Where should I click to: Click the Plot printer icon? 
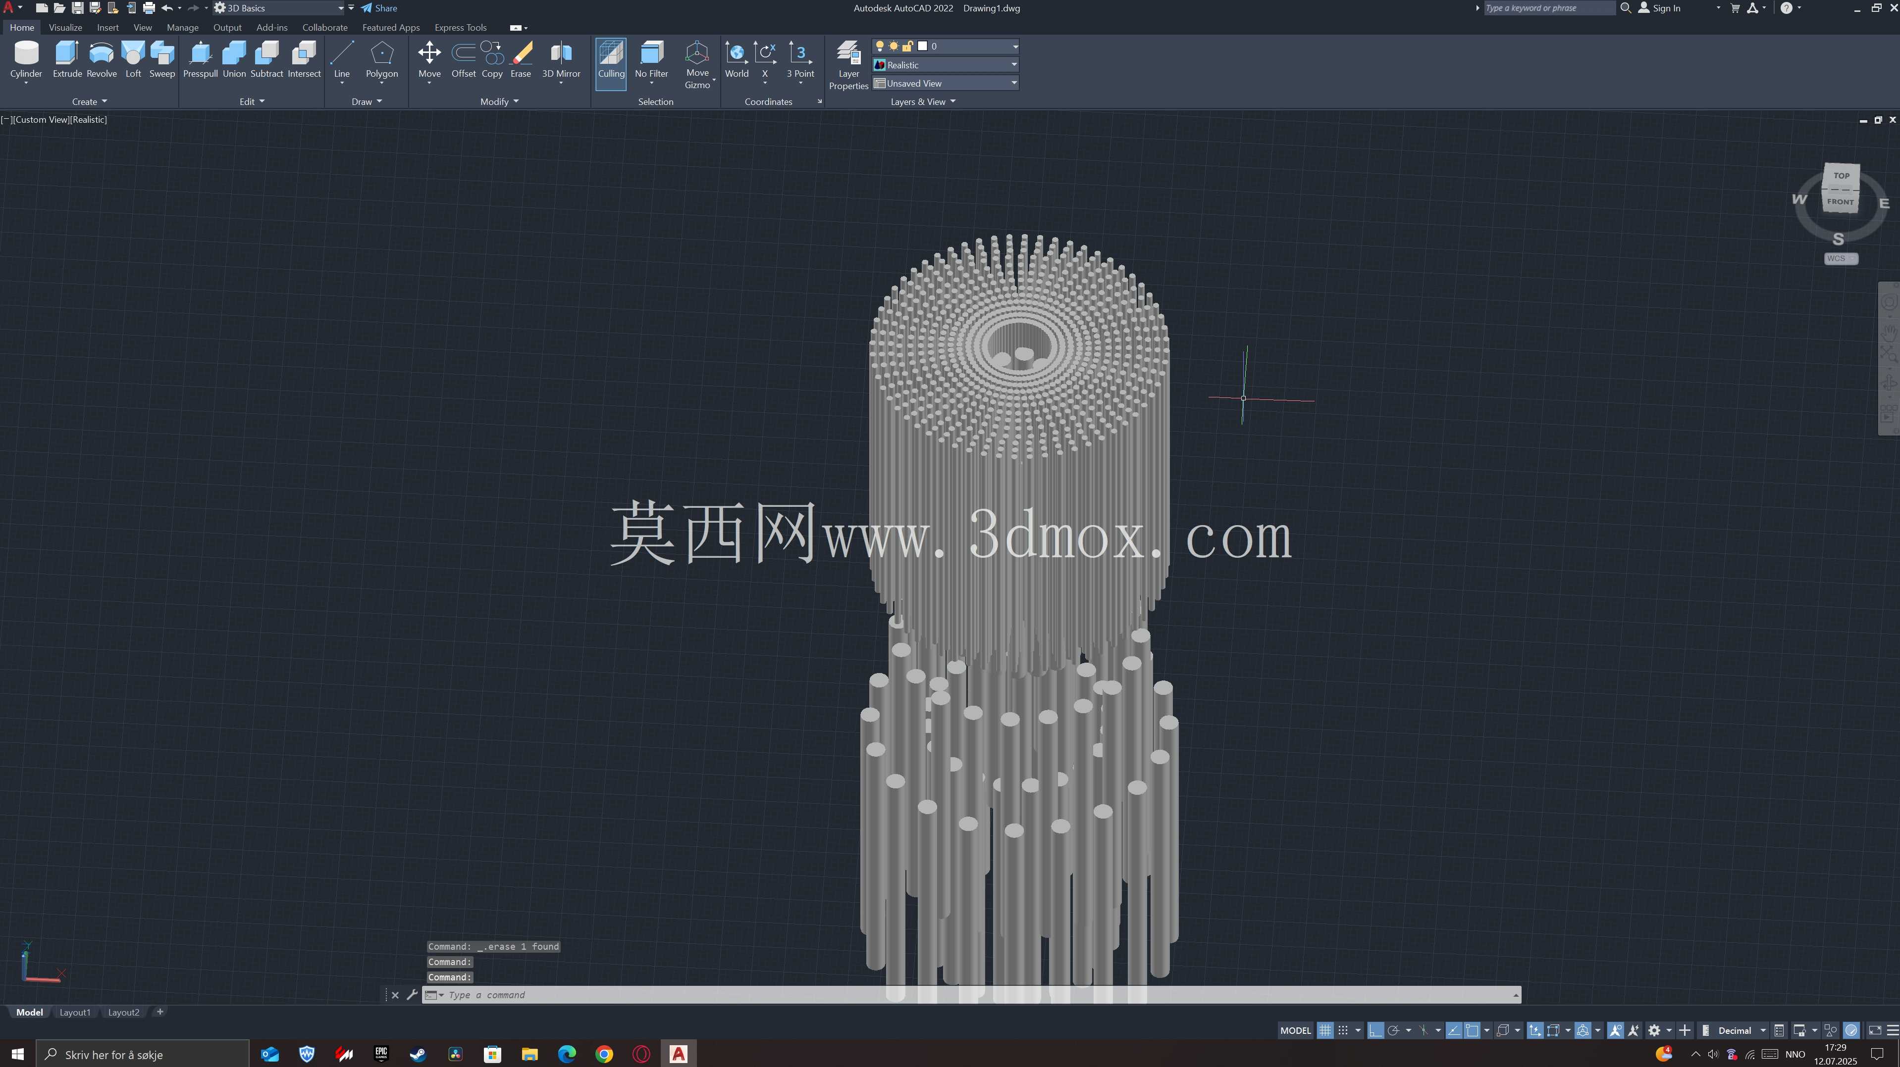point(149,8)
